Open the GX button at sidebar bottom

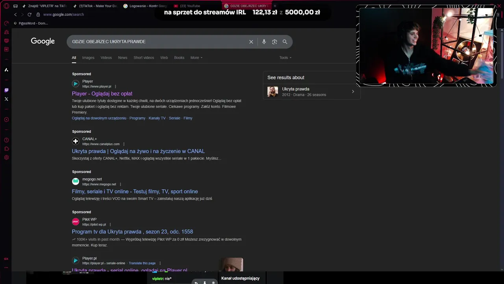click(6, 259)
